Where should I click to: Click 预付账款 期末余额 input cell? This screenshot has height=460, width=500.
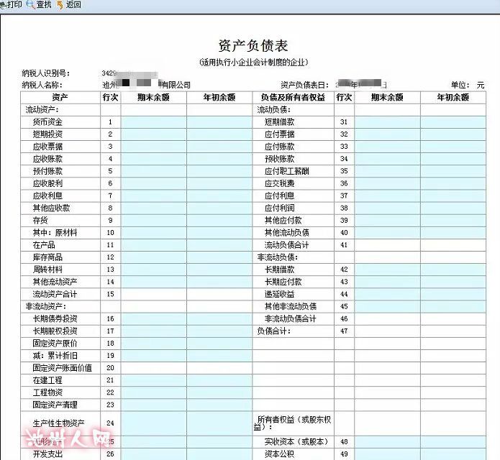154,171
